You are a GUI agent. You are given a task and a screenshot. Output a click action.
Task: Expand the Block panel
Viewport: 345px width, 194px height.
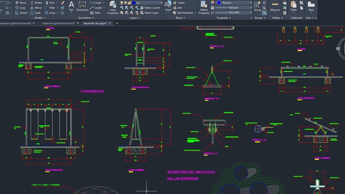pyautogui.click(x=180, y=18)
